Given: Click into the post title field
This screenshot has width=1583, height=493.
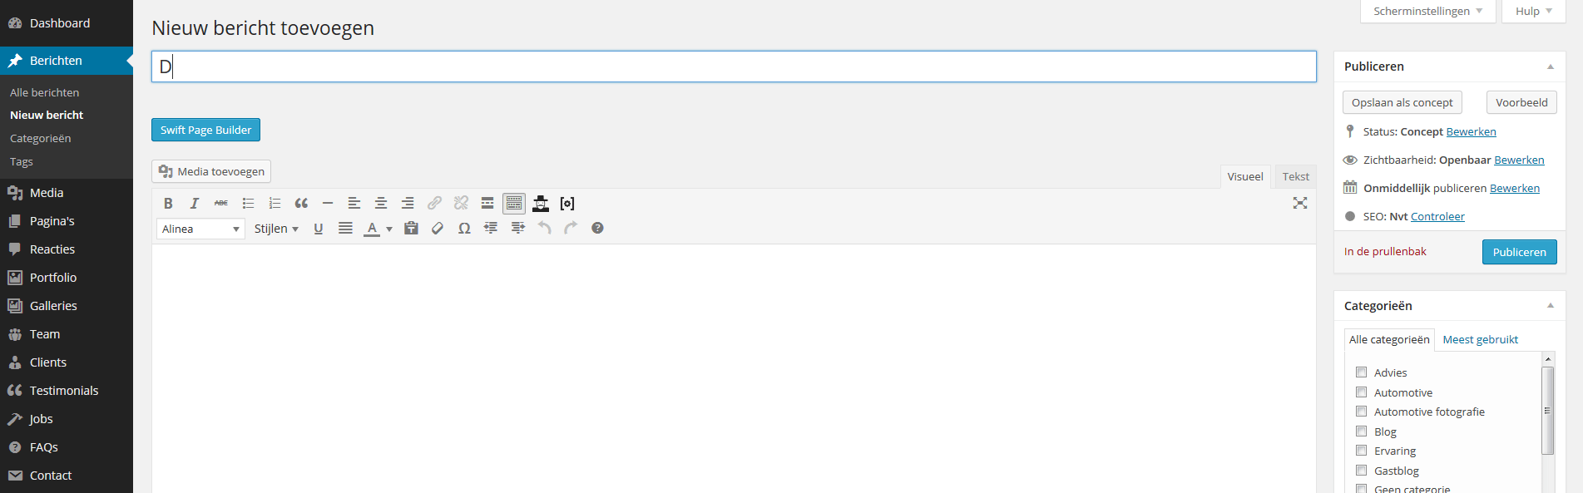Looking at the screenshot, I should (x=734, y=67).
